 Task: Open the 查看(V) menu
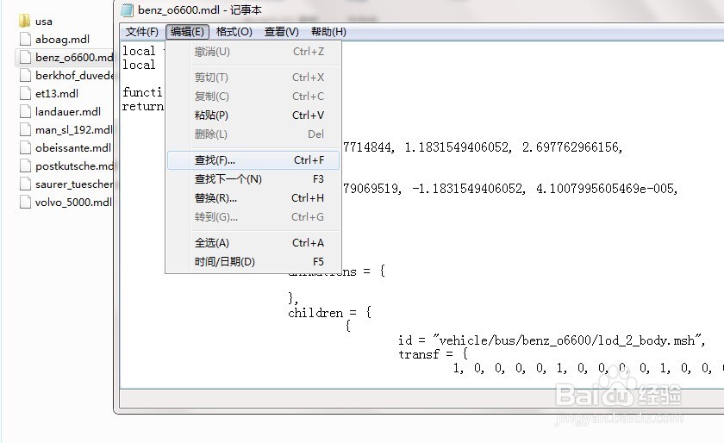click(282, 32)
